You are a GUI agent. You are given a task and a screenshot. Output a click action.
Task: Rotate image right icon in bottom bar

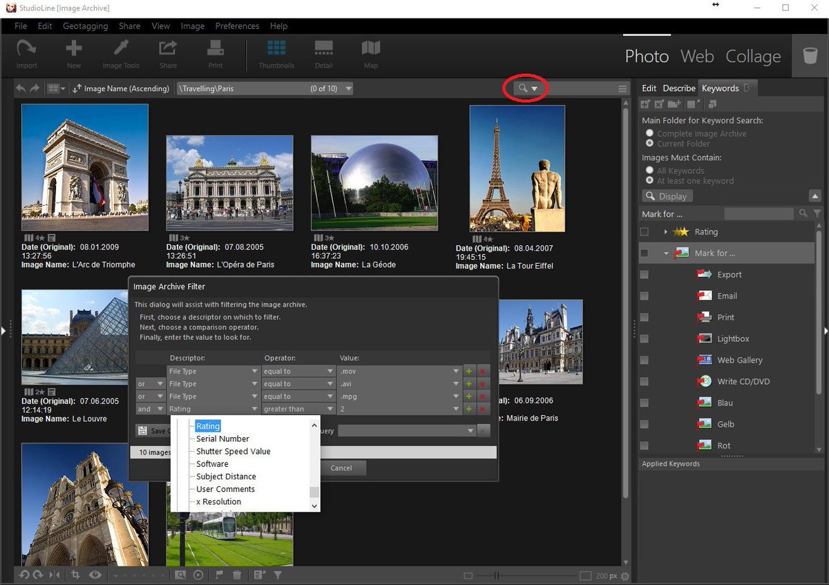(x=37, y=575)
